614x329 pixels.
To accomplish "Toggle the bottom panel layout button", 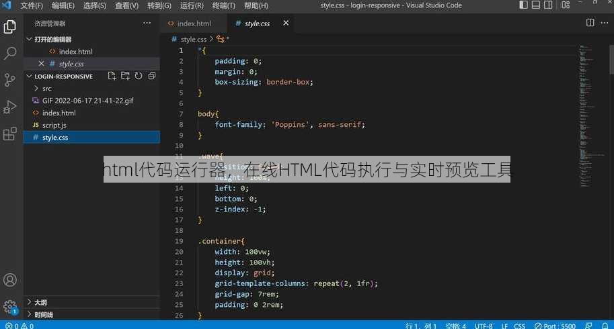I will pyautogui.click(x=536, y=5).
